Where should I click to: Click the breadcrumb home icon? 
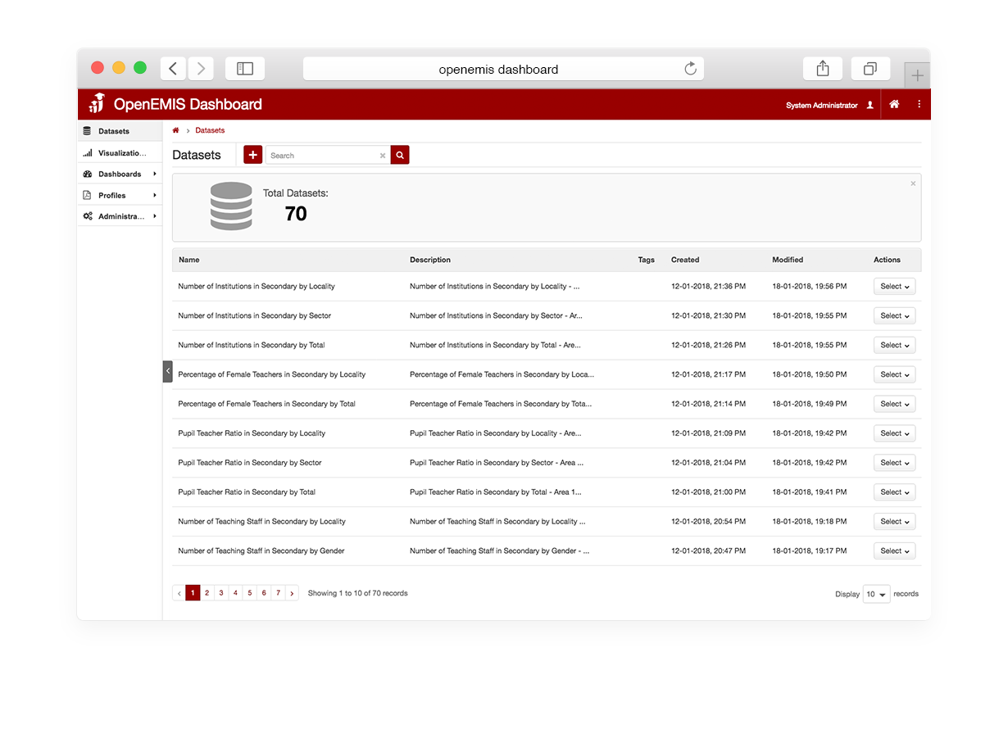click(175, 130)
